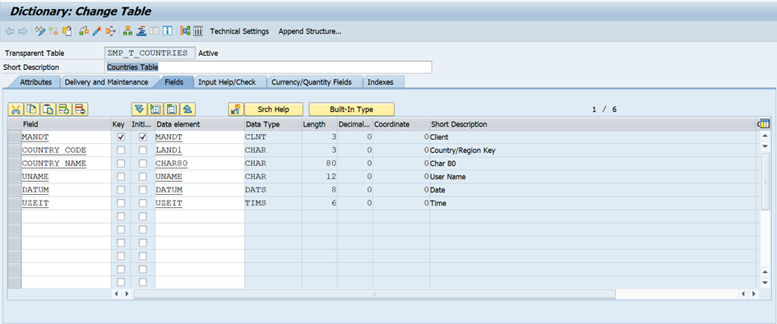Click the Foreign Keys key icon
The image size is (777, 324).
pyautogui.click(x=236, y=109)
